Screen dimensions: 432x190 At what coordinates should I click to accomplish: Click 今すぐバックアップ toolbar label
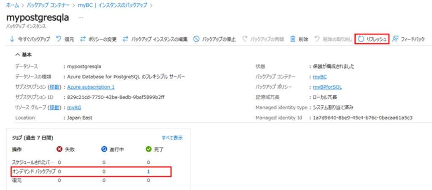click(34, 39)
